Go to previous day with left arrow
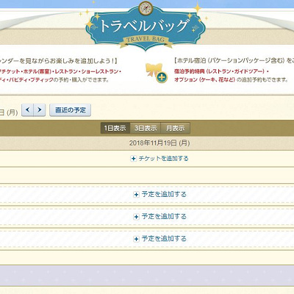Image resolution: width=294 pixels, height=294 pixels. 27,110
